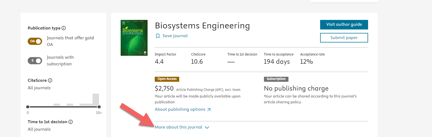Click All journals under CiteScore

click(39, 88)
